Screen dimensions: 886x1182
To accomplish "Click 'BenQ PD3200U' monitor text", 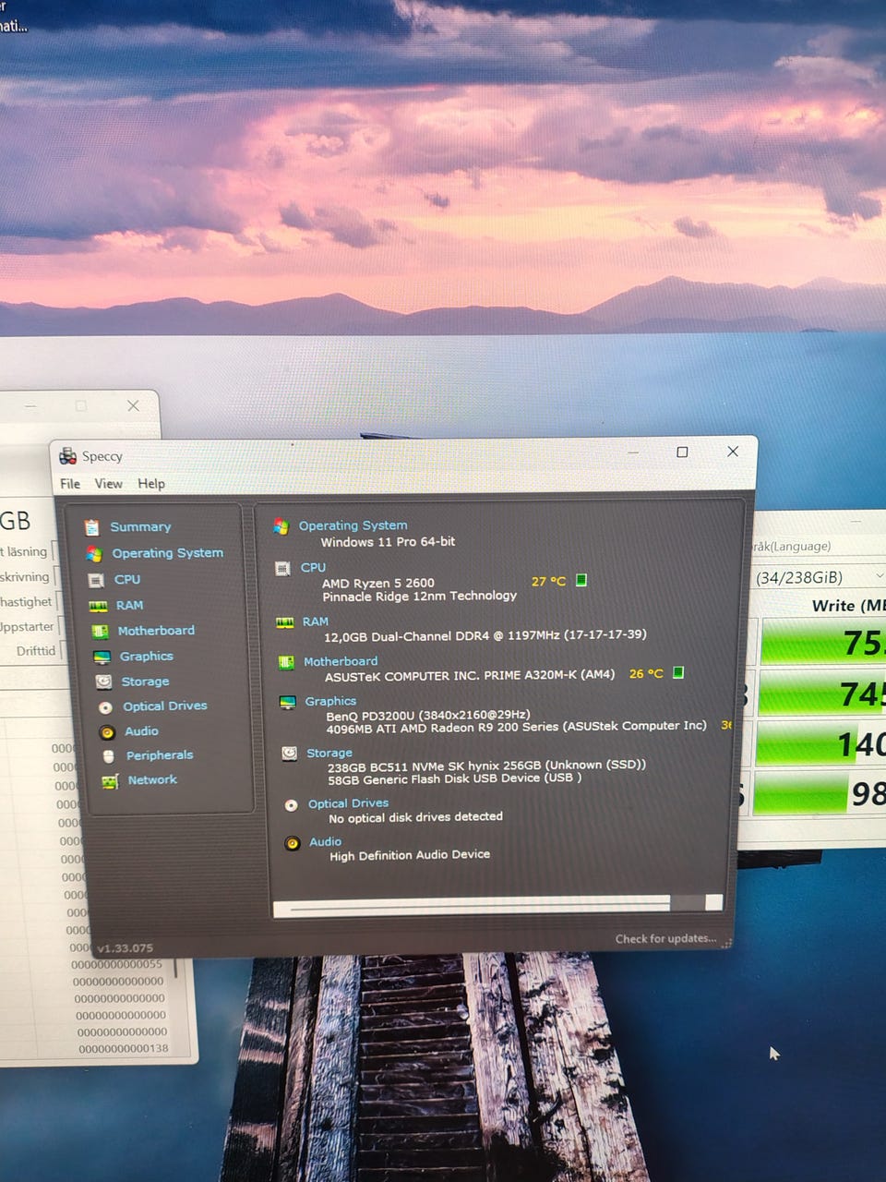I will [x=370, y=716].
